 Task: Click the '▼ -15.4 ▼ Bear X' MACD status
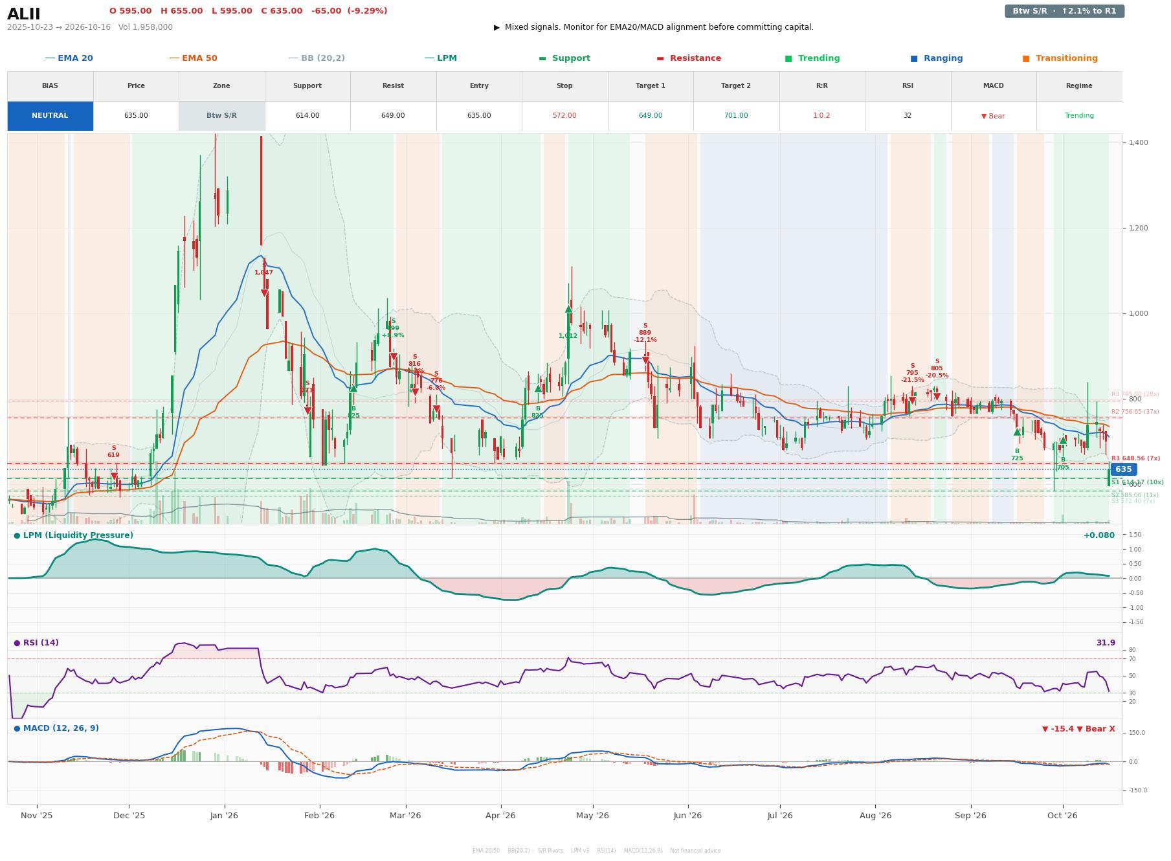[x=1078, y=729]
